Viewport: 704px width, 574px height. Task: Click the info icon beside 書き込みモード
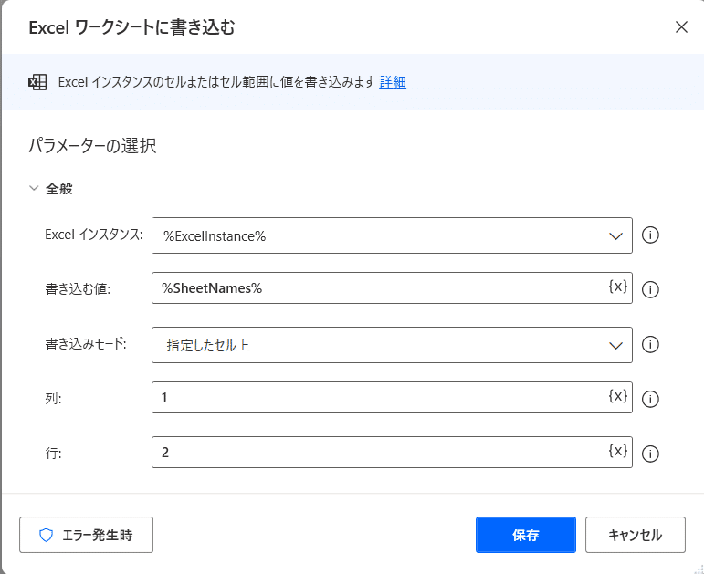[651, 345]
